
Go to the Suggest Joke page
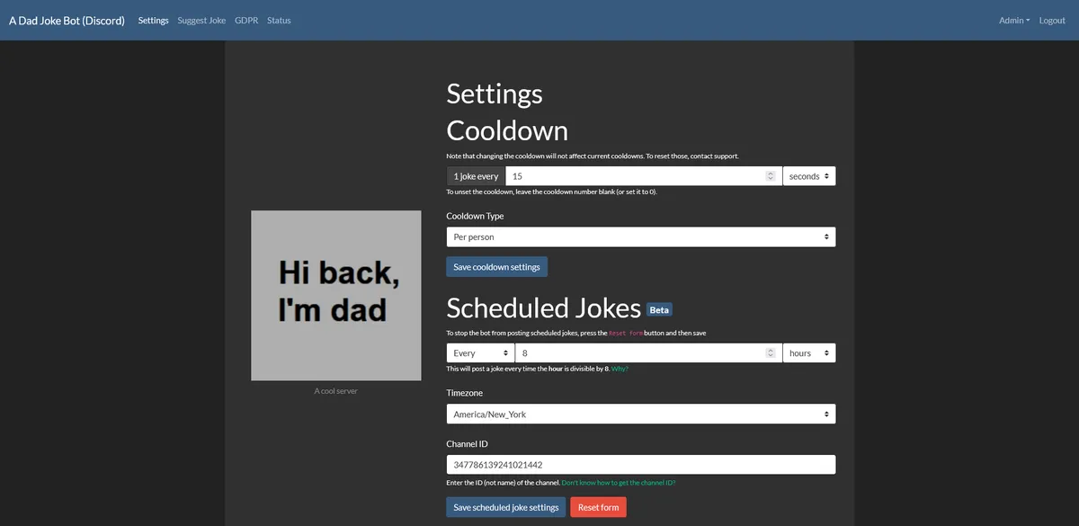201,21
